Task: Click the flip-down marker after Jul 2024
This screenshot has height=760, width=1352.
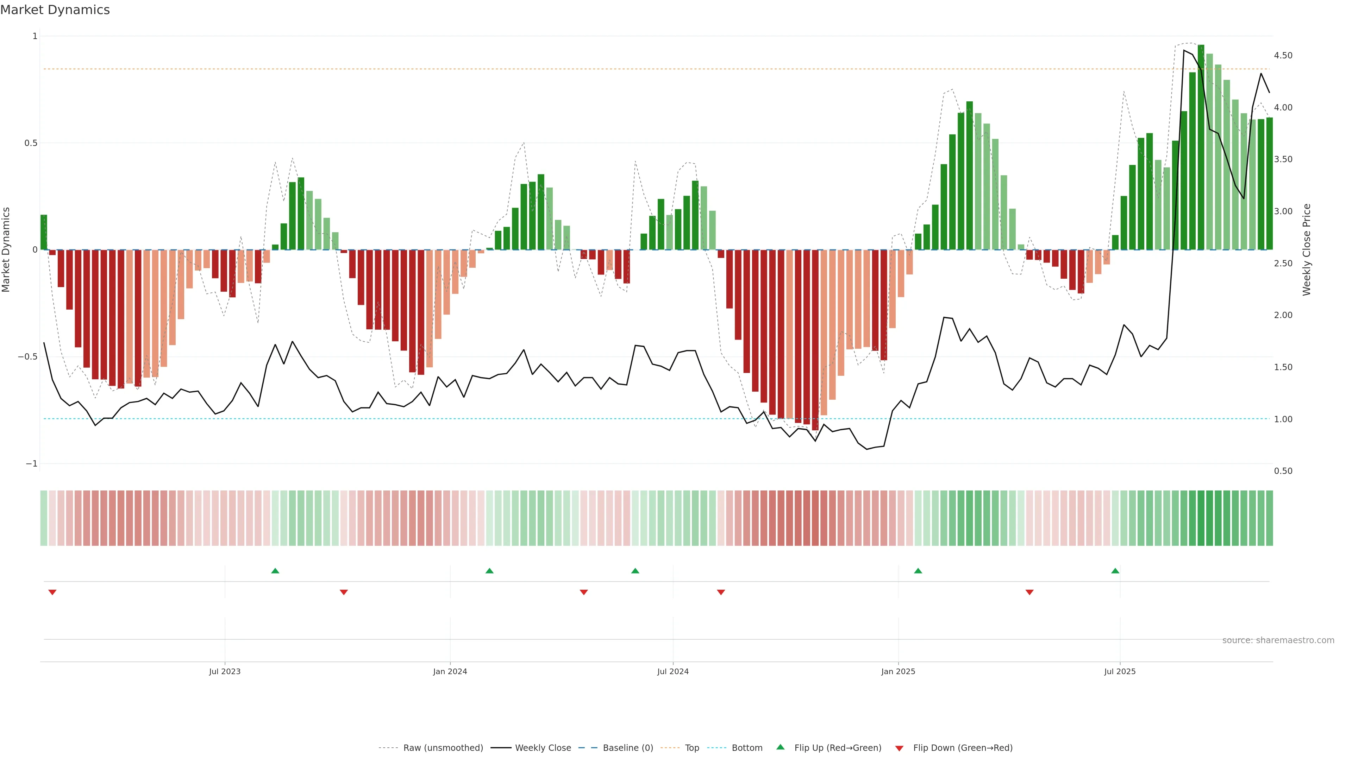Action: (721, 592)
